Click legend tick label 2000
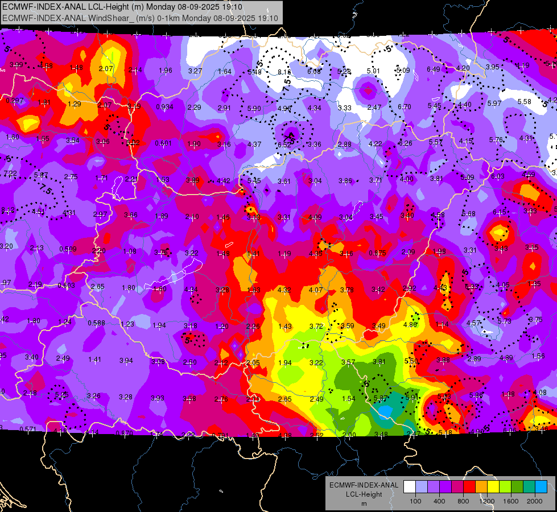 pyautogui.click(x=535, y=501)
